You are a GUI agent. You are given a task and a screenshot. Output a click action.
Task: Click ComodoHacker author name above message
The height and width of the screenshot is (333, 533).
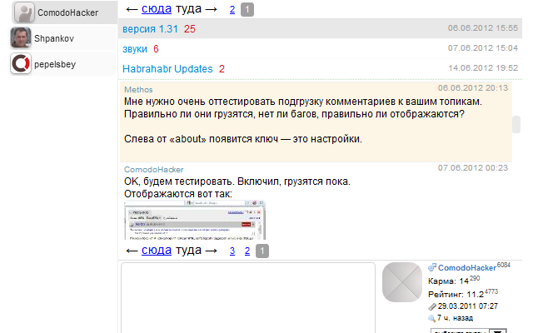click(153, 170)
